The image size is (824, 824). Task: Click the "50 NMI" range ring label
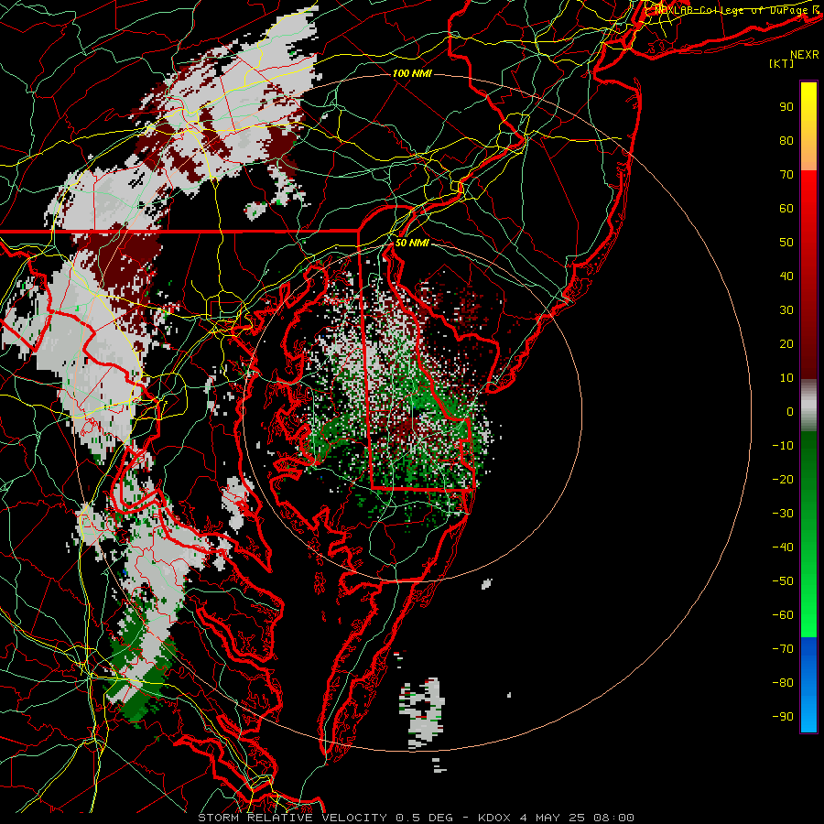(x=412, y=243)
